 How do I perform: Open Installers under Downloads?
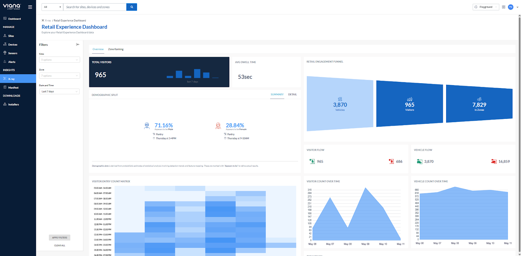[13, 105]
